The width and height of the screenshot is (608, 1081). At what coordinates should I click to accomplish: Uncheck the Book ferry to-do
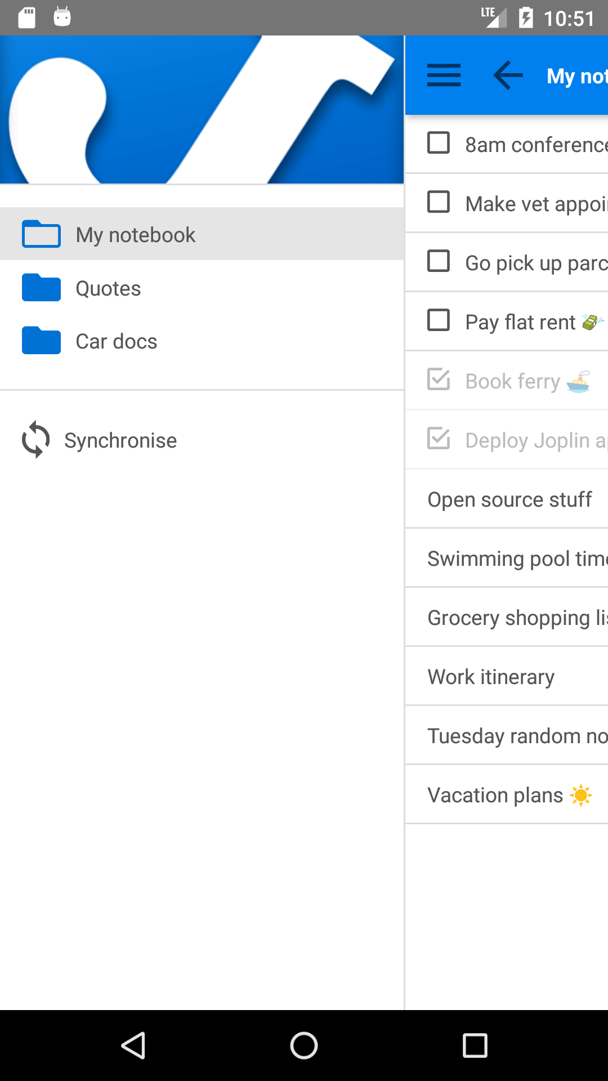tap(439, 379)
